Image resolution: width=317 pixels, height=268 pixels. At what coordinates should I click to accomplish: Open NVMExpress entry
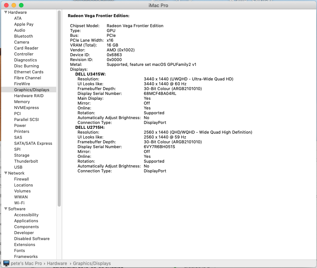click(x=26, y=108)
